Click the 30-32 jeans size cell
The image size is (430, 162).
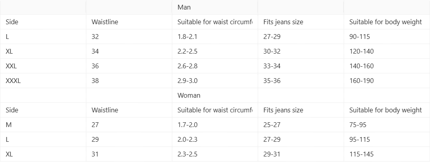point(273,51)
